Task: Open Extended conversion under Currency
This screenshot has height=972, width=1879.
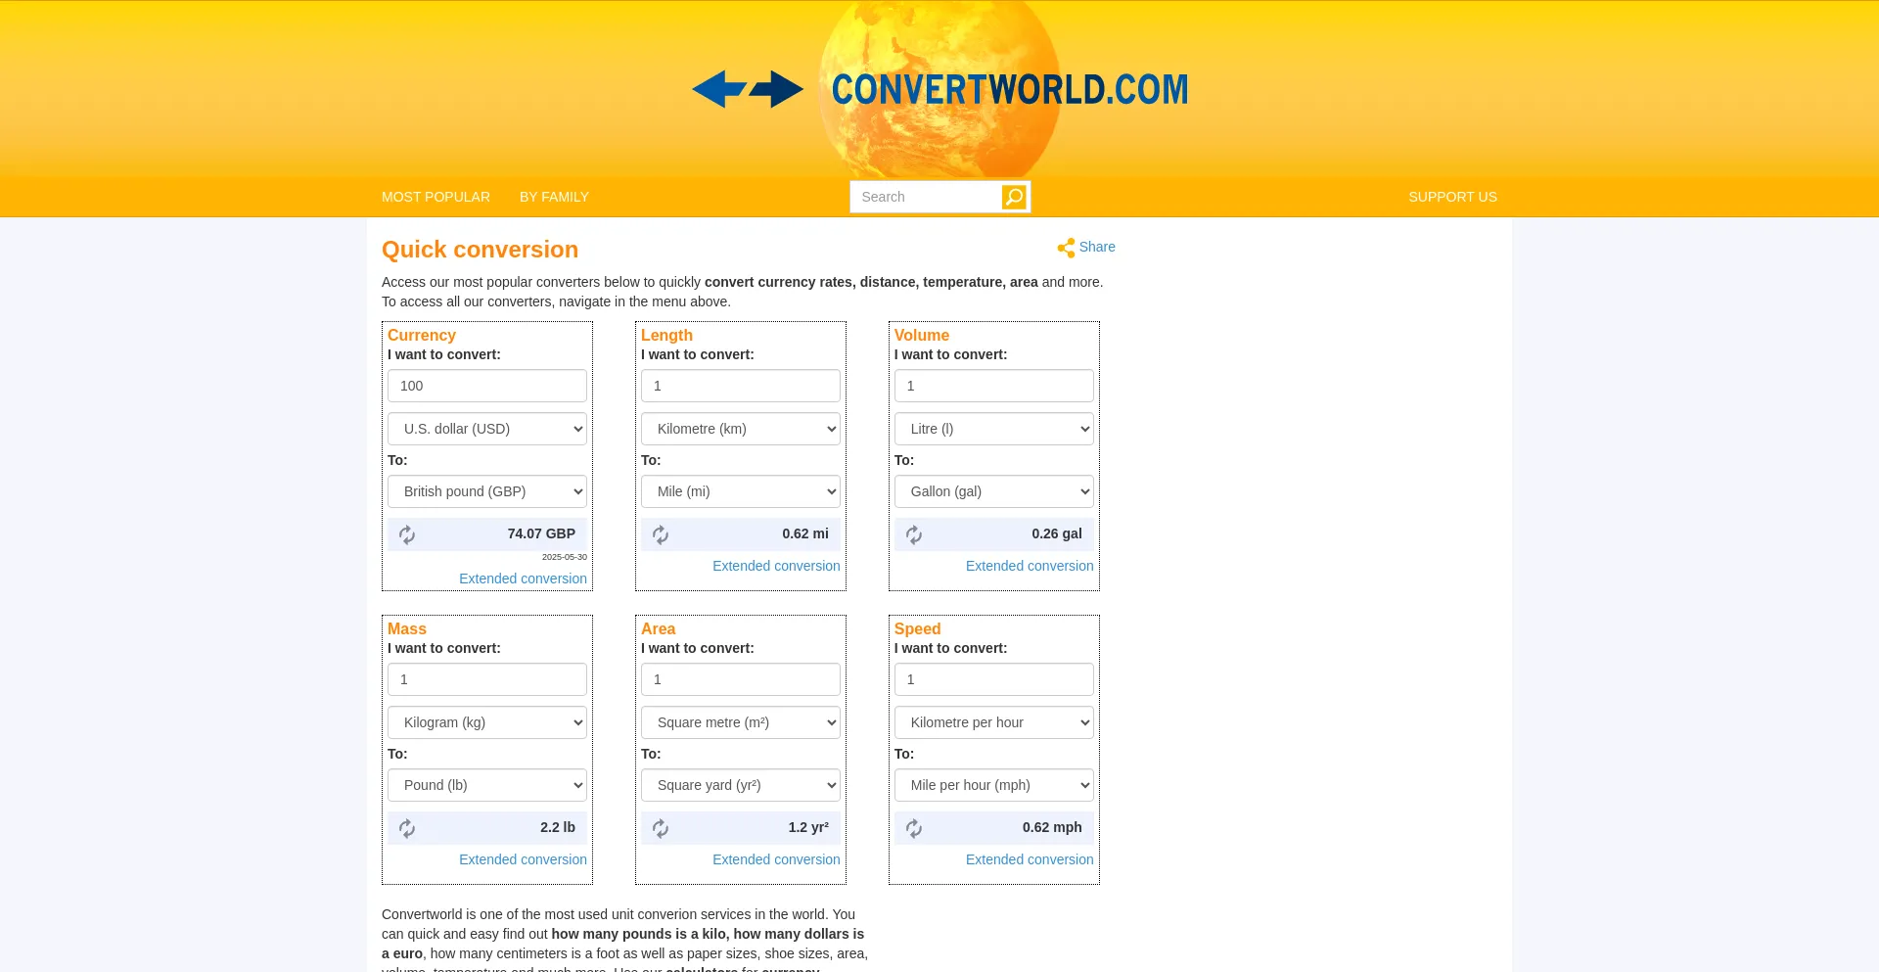Action: (x=523, y=579)
